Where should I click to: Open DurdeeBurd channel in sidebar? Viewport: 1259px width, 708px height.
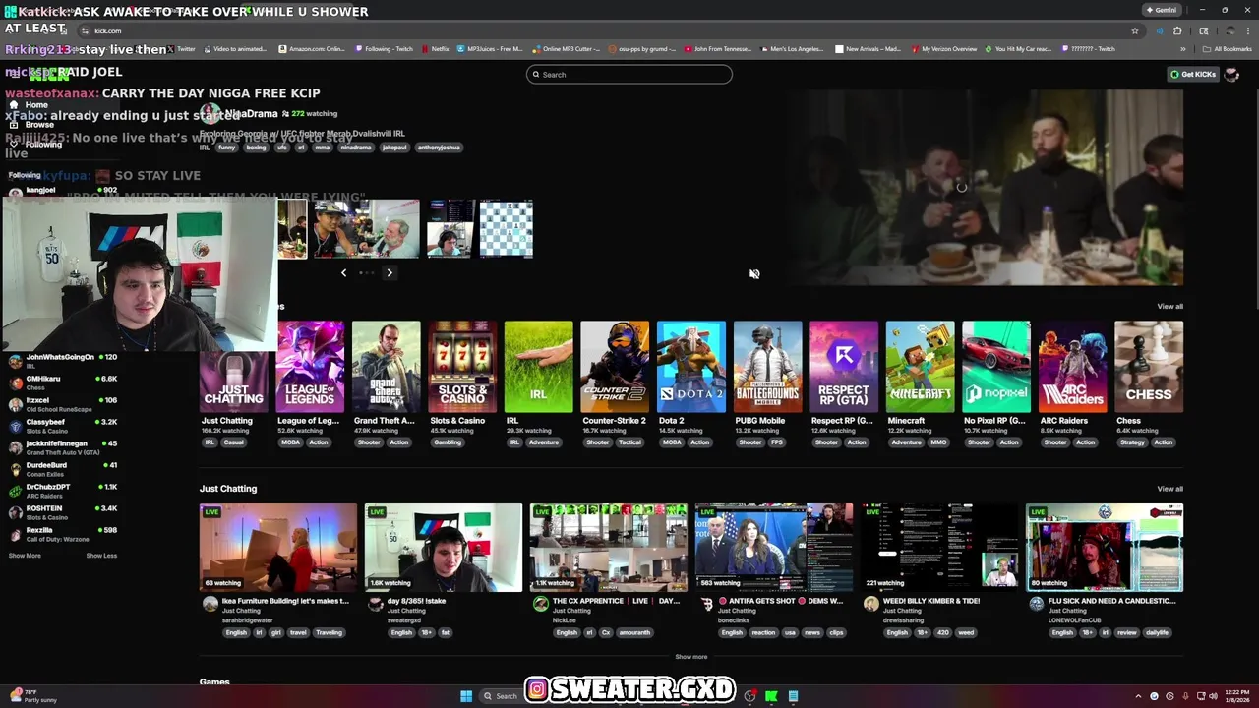click(x=63, y=469)
